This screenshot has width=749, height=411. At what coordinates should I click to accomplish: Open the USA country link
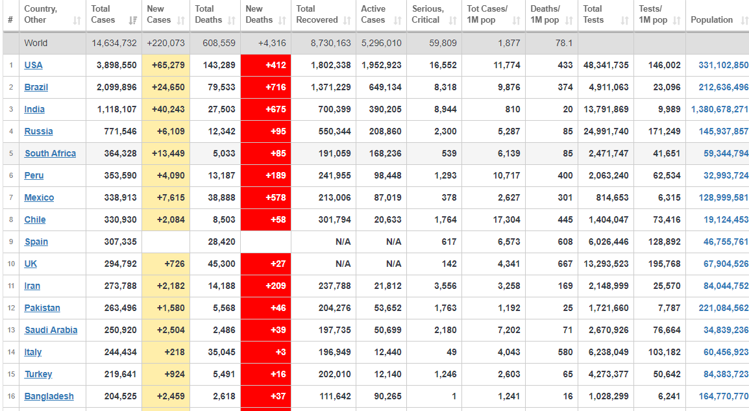34,65
